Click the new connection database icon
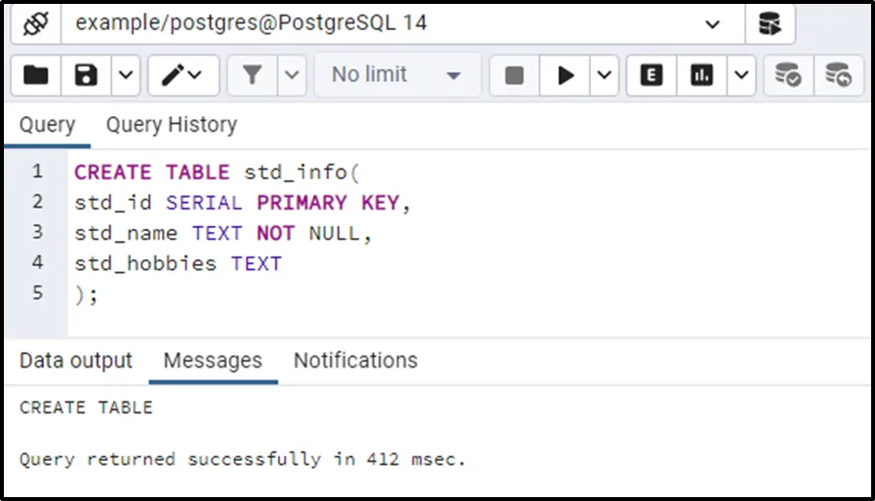Viewport: 875px width, 501px height. click(x=770, y=23)
